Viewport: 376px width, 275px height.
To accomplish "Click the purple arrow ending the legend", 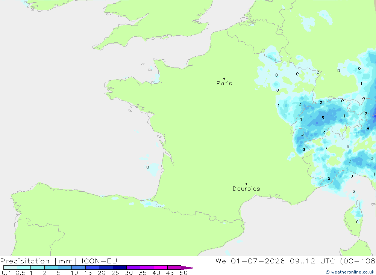I will [188, 267].
